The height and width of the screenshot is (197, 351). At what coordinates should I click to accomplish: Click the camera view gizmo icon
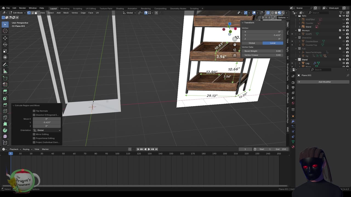tap(235, 50)
